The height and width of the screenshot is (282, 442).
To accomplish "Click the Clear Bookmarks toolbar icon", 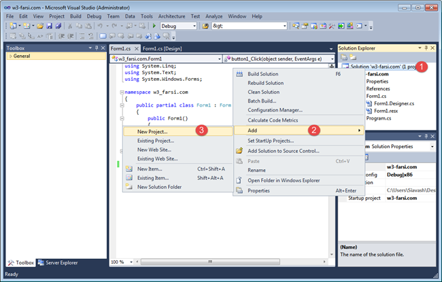I will click(x=167, y=36).
